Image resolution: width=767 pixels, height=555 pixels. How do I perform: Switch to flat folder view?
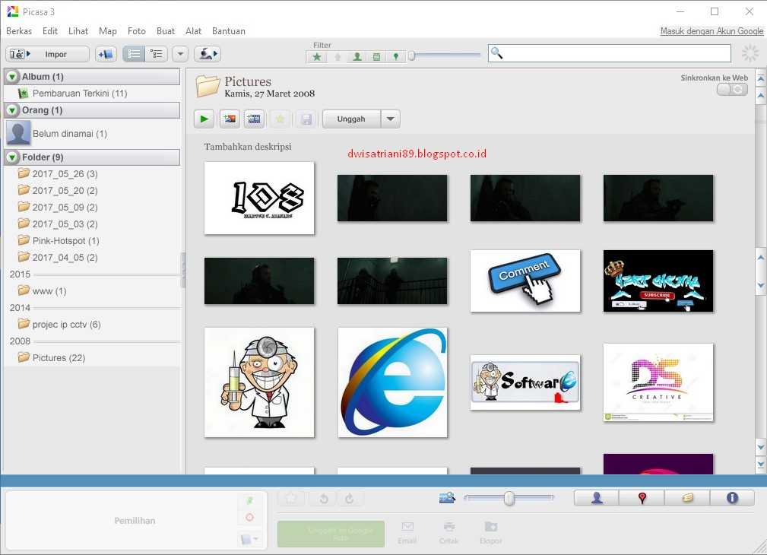click(134, 54)
